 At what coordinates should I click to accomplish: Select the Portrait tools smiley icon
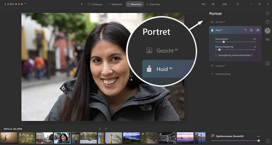point(267,31)
